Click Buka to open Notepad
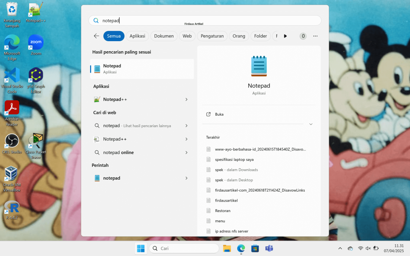 219,114
